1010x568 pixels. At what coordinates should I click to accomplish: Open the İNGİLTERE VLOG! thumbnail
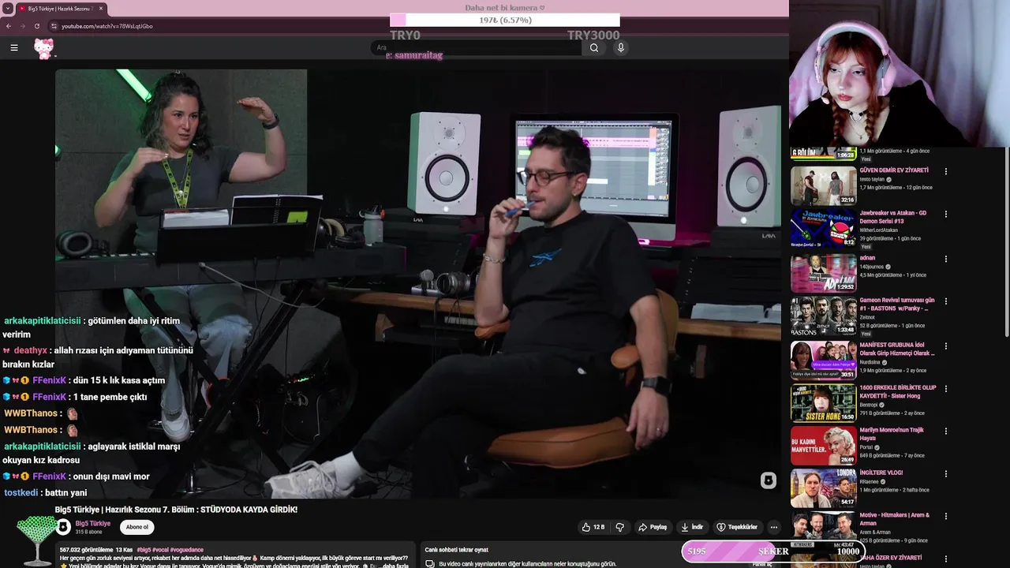824,488
